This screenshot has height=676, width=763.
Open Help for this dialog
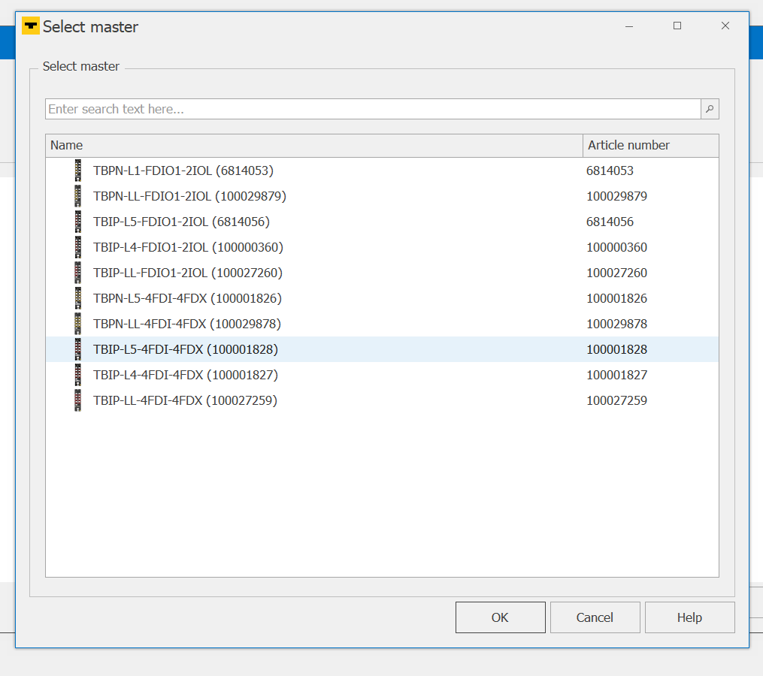tap(689, 617)
